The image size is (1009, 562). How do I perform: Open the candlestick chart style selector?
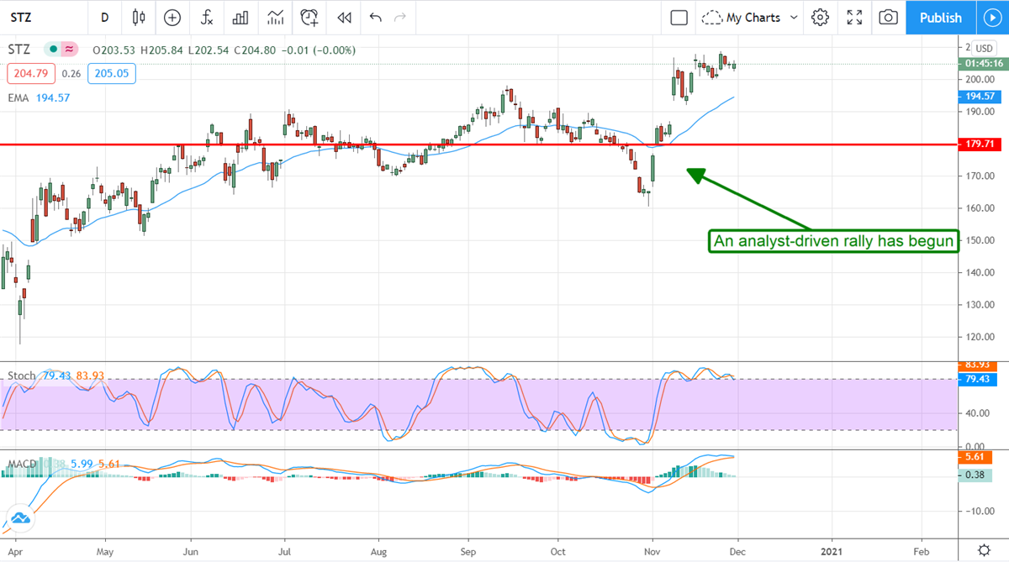coord(140,18)
